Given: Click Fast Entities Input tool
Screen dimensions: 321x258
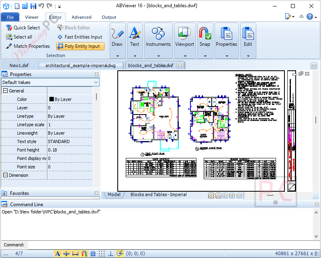Looking at the screenshot, I should pyautogui.click(x=80, y=37).
